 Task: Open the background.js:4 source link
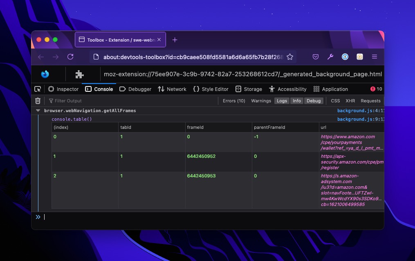(361, 111)
